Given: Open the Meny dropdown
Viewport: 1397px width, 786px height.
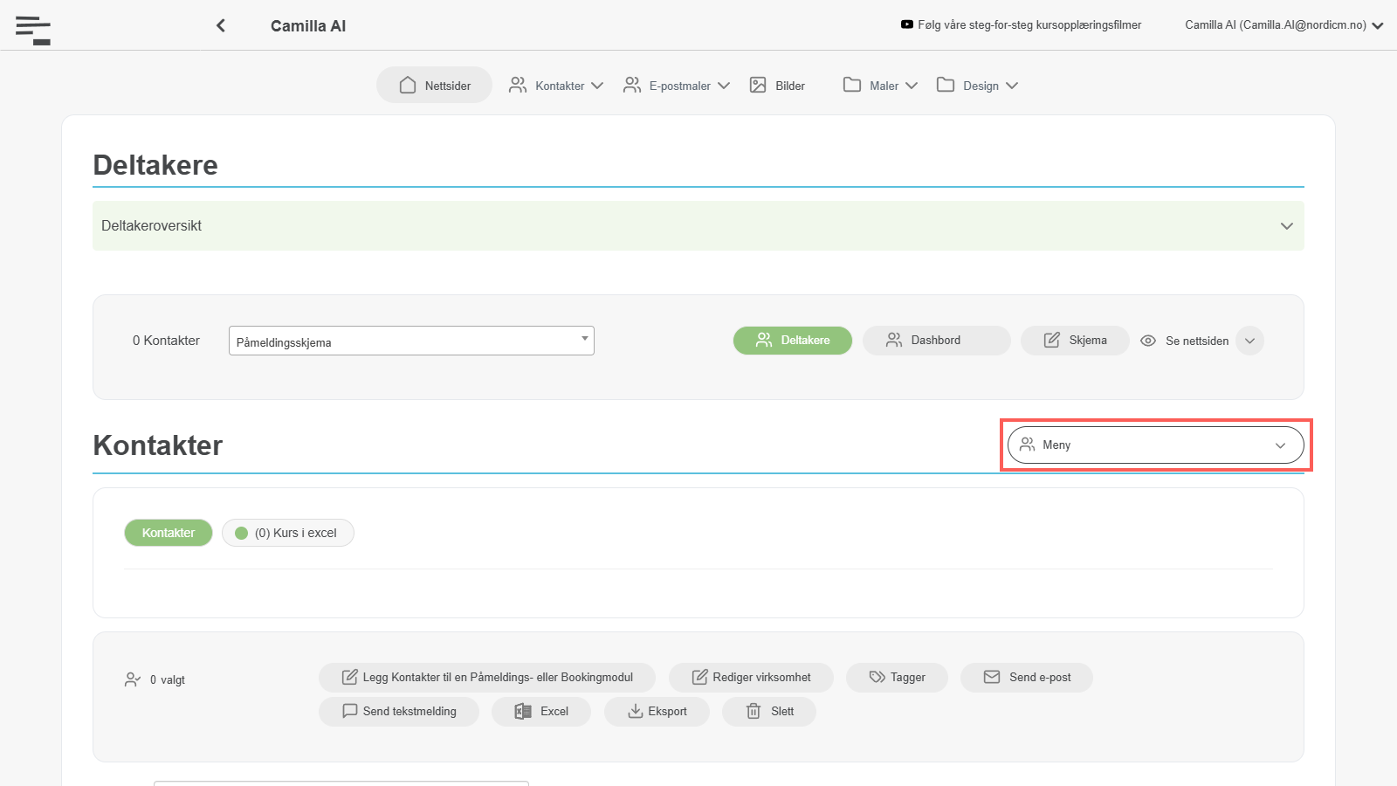Looking at the screenshot, I should point(1156,445).
